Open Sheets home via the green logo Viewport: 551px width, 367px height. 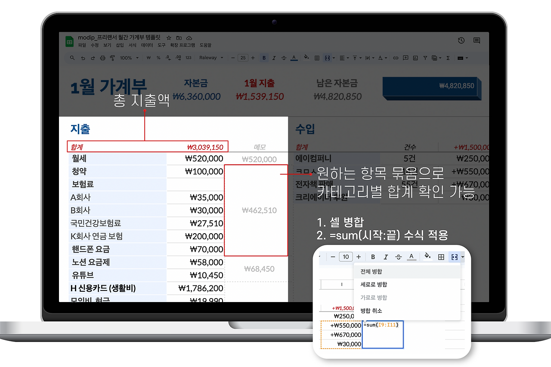pyautogui.click(x=69, y=41)
